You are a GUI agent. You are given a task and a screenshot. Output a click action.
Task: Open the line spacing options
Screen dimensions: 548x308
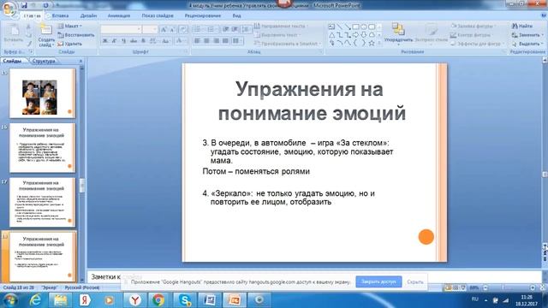click(247, 29)
